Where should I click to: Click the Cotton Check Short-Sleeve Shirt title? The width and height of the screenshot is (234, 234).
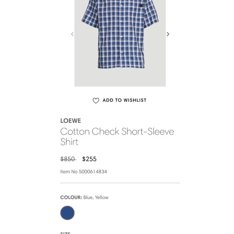[117, 136]
